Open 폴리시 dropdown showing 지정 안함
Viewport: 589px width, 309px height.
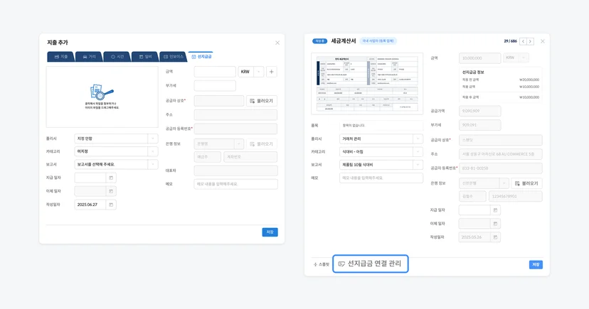pos(116,139)
